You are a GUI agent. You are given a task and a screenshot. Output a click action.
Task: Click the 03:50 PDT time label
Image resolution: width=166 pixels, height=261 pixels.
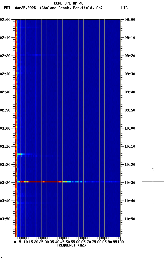[5, 219]
